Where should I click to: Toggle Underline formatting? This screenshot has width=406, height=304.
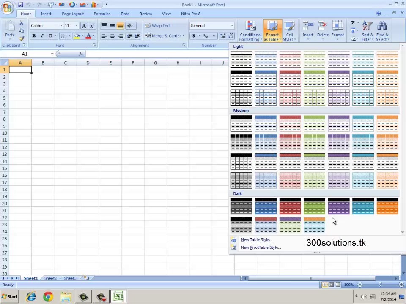pyautogui.click(x=50, y=36)
